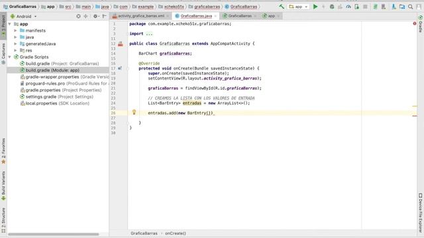
Task: Click the xcheko51x breadcrumb in navigation bar
Action: (171, 7)
